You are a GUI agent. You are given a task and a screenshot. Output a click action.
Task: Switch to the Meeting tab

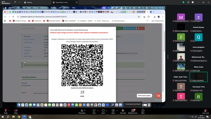pyautogui.click(x=28, y=2)
